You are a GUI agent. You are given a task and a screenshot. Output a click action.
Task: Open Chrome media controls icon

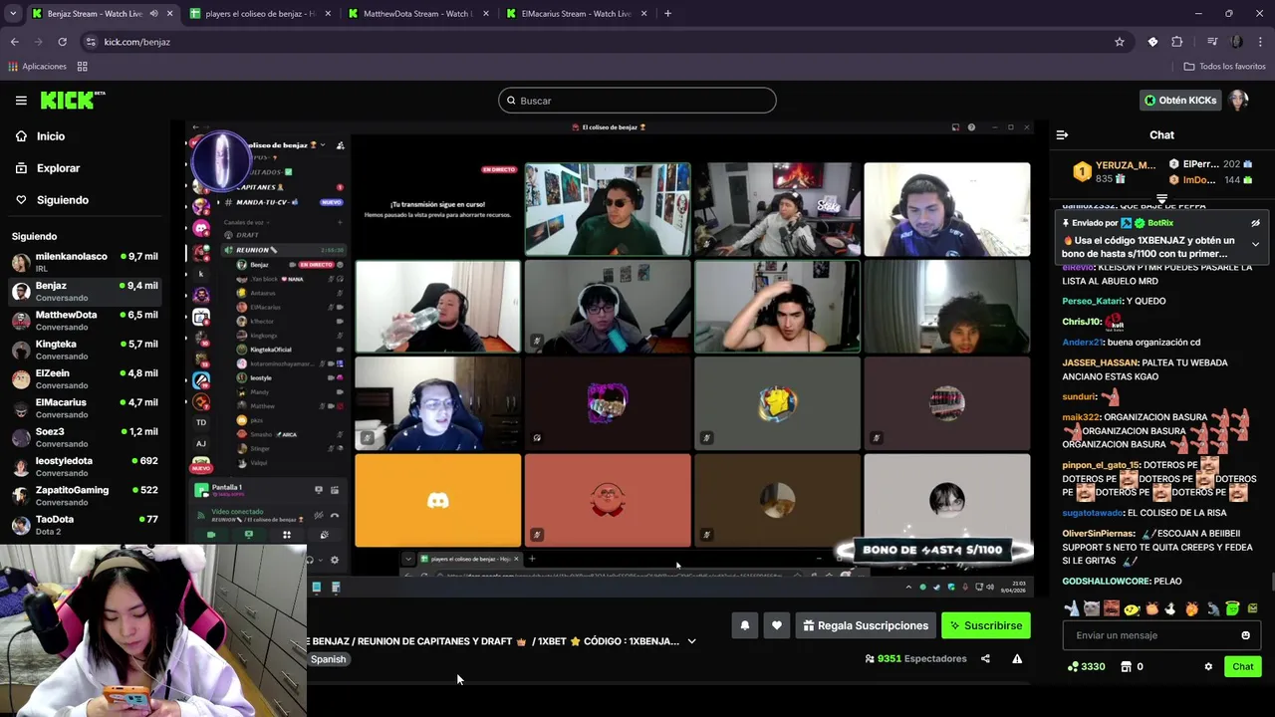(1212, 42)
